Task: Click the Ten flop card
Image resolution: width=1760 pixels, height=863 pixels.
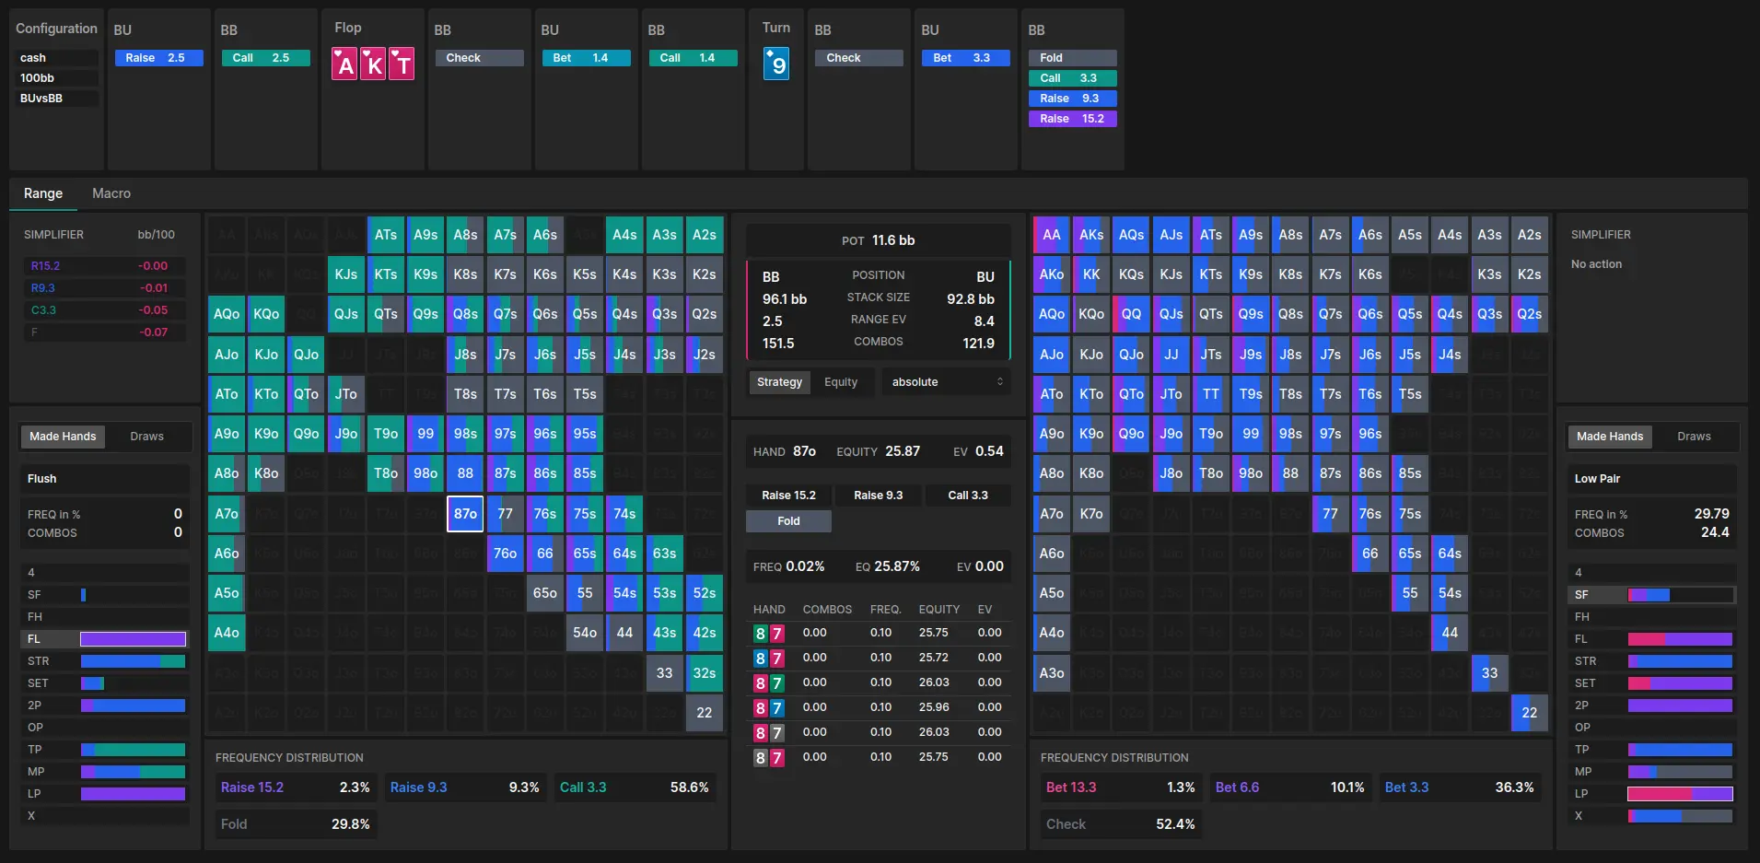Action: click(402, 64)
